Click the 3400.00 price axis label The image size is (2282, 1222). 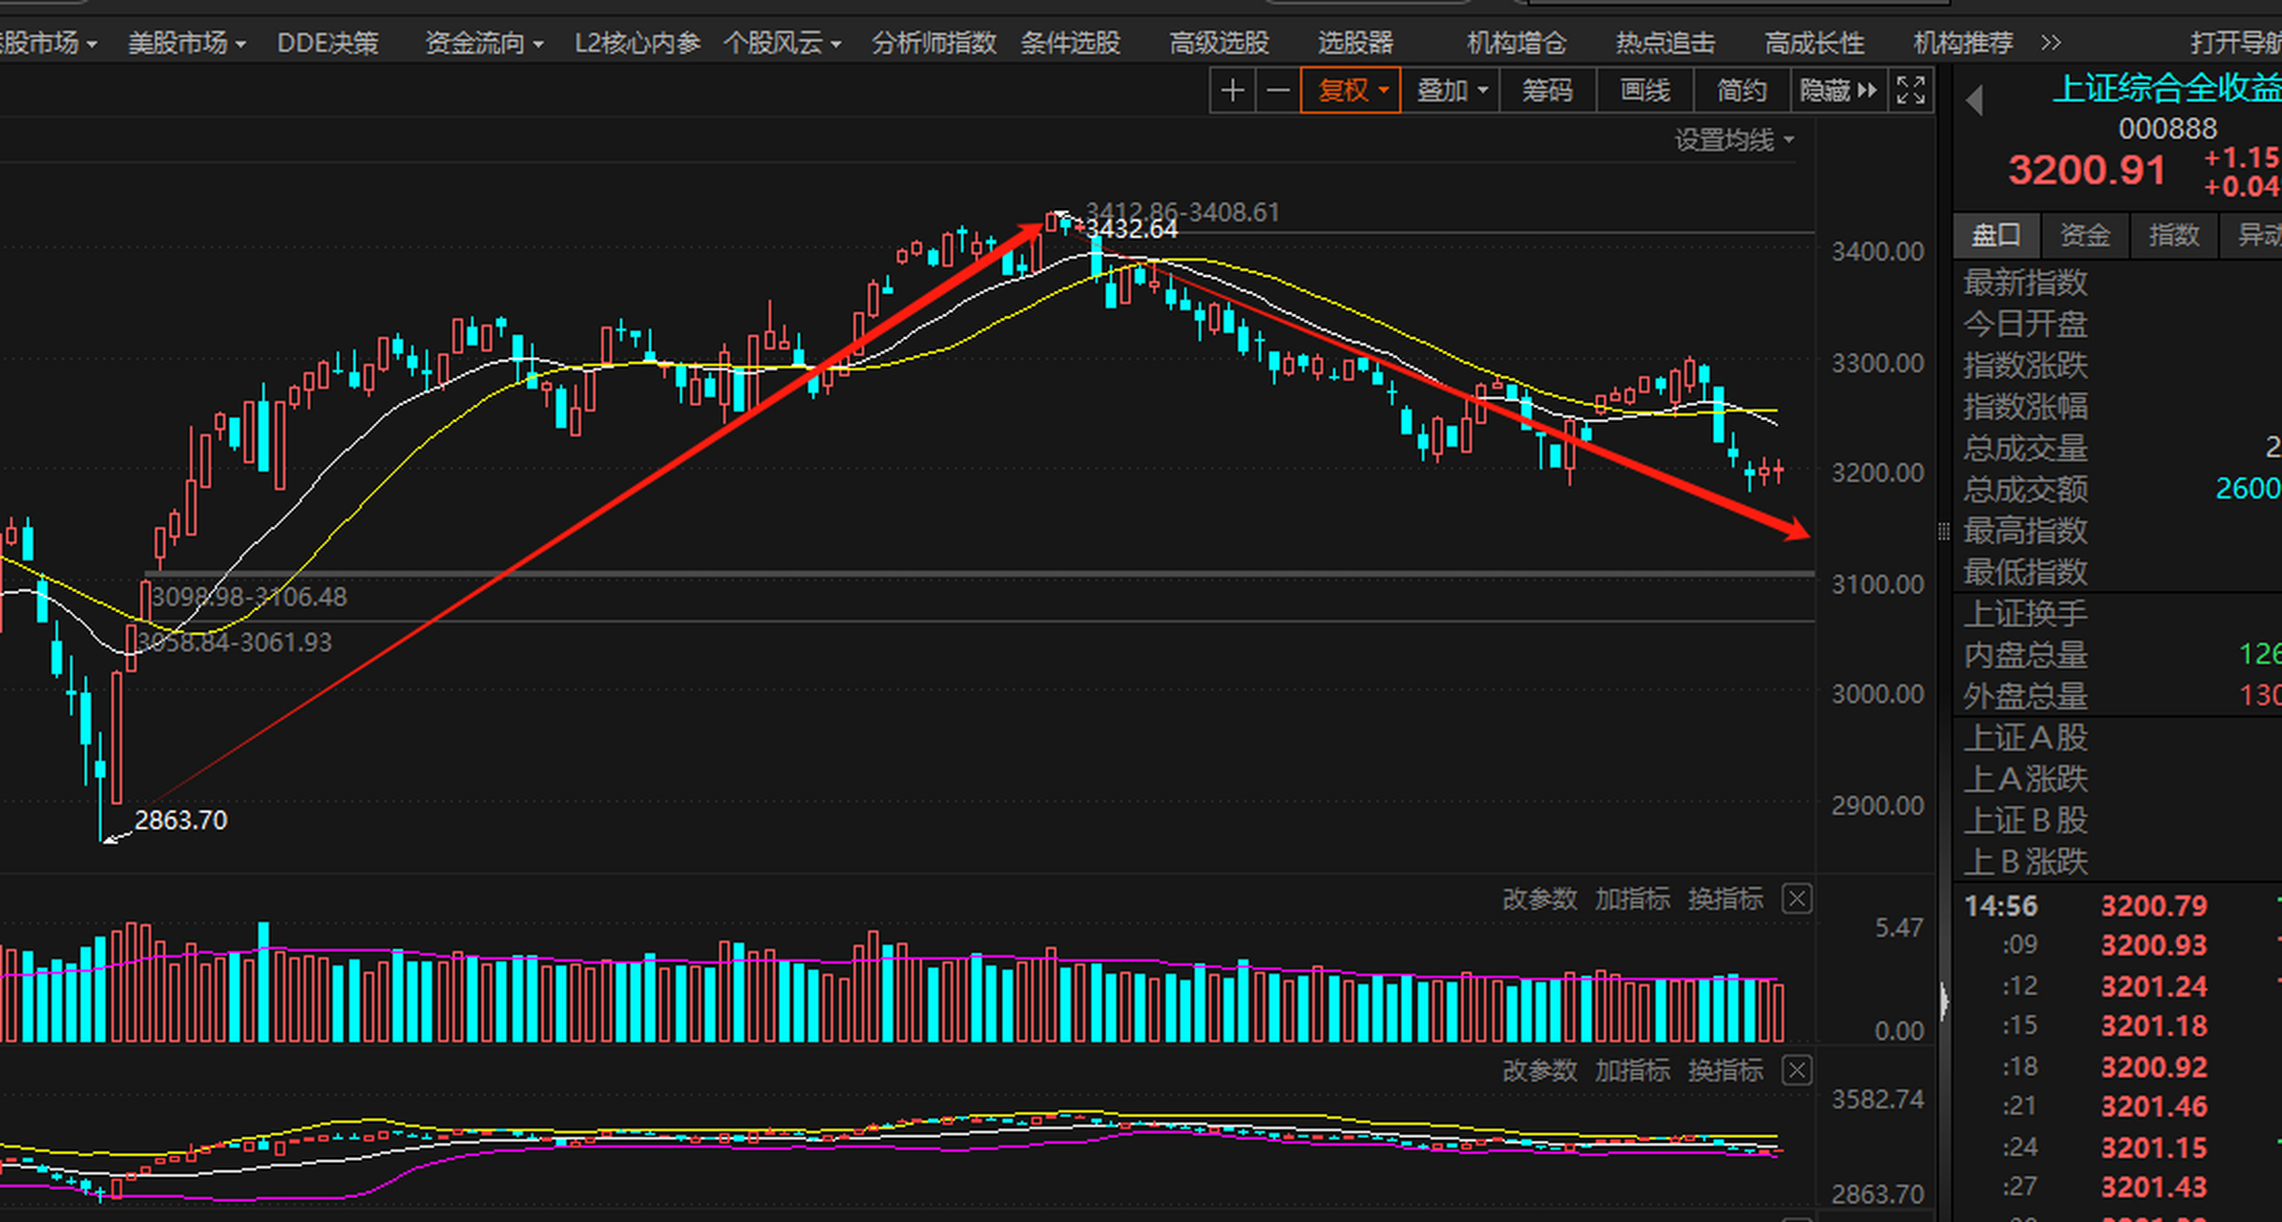click(x=1877, y=252)
